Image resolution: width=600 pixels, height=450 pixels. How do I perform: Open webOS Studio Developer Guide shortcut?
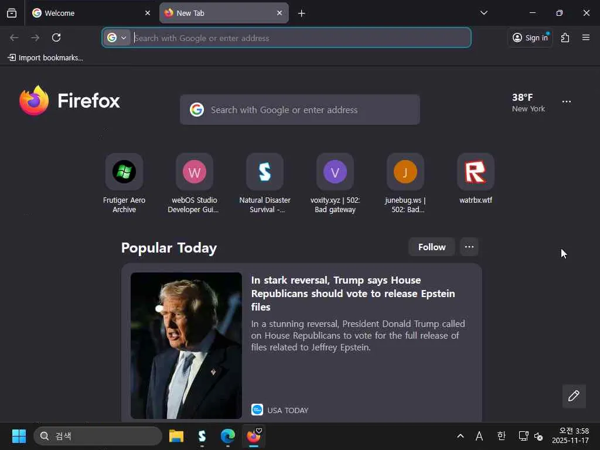point(195,183)
